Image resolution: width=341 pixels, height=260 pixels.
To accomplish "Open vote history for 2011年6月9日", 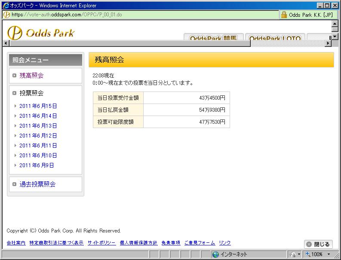I will click(37, 165).
